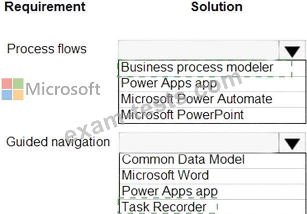This screenshot has width=307, height=214.
Task: Click the Microsoft four-square logo icon
Action: click(x=12, y=89)
